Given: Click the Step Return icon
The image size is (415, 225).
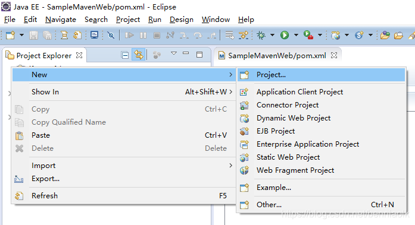Looking at the screenshot, I should pyautogui.click(x=211, y=35).
